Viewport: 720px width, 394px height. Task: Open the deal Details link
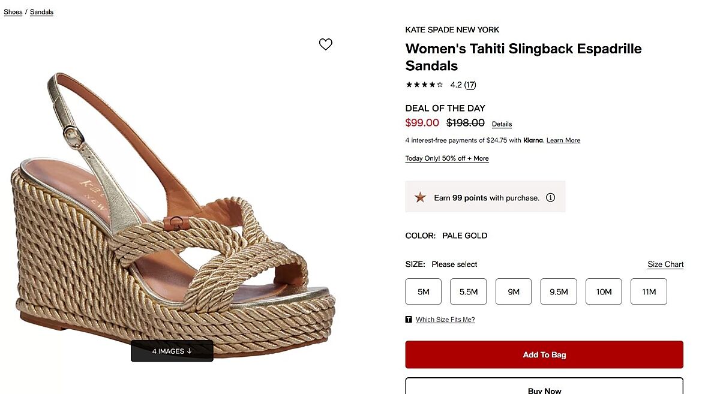pyautogui.click(x=502, y=124)
